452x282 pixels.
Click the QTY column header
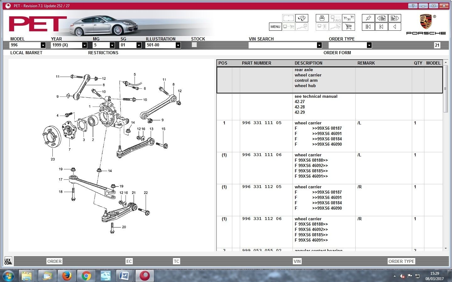coord(418,63)
